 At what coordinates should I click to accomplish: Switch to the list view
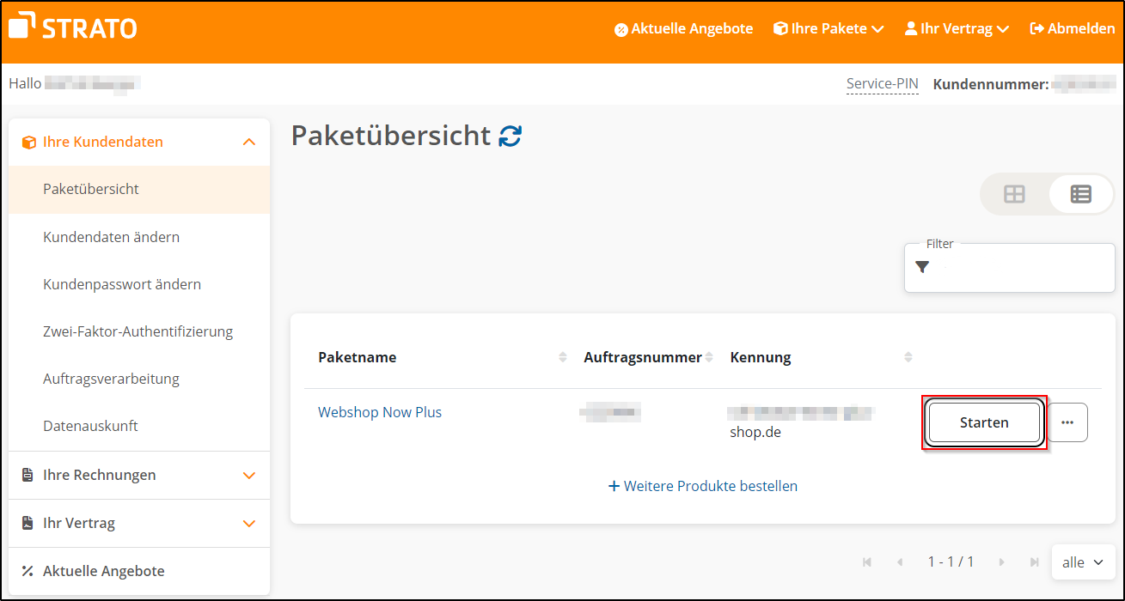click(1080, 194)
